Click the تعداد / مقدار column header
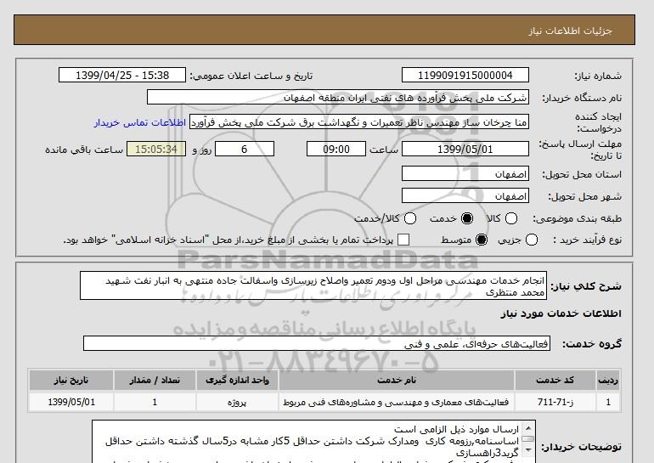Image resolution: width=654 pixels, height=463 pixels. pos(155,380)
